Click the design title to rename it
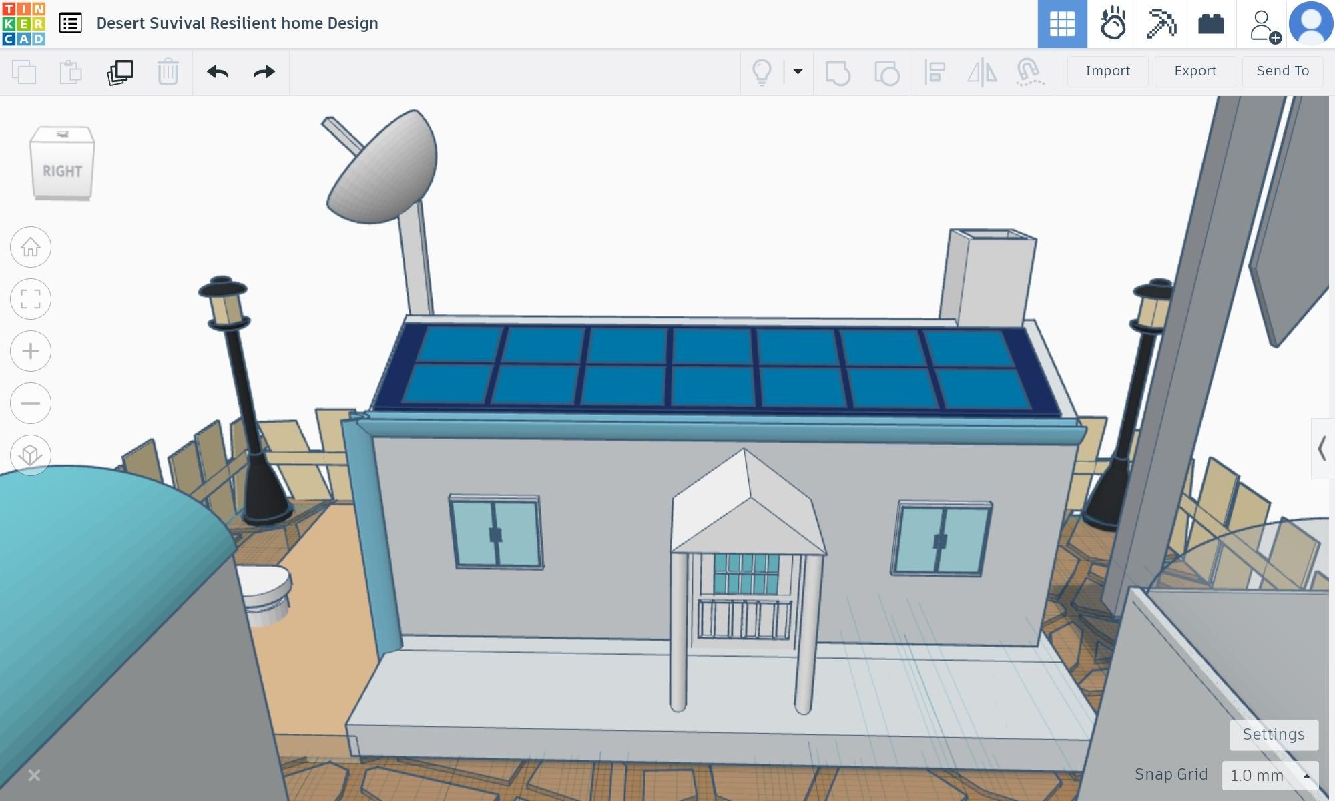This screenshot has height=801, width=1335. coord(237,23)
